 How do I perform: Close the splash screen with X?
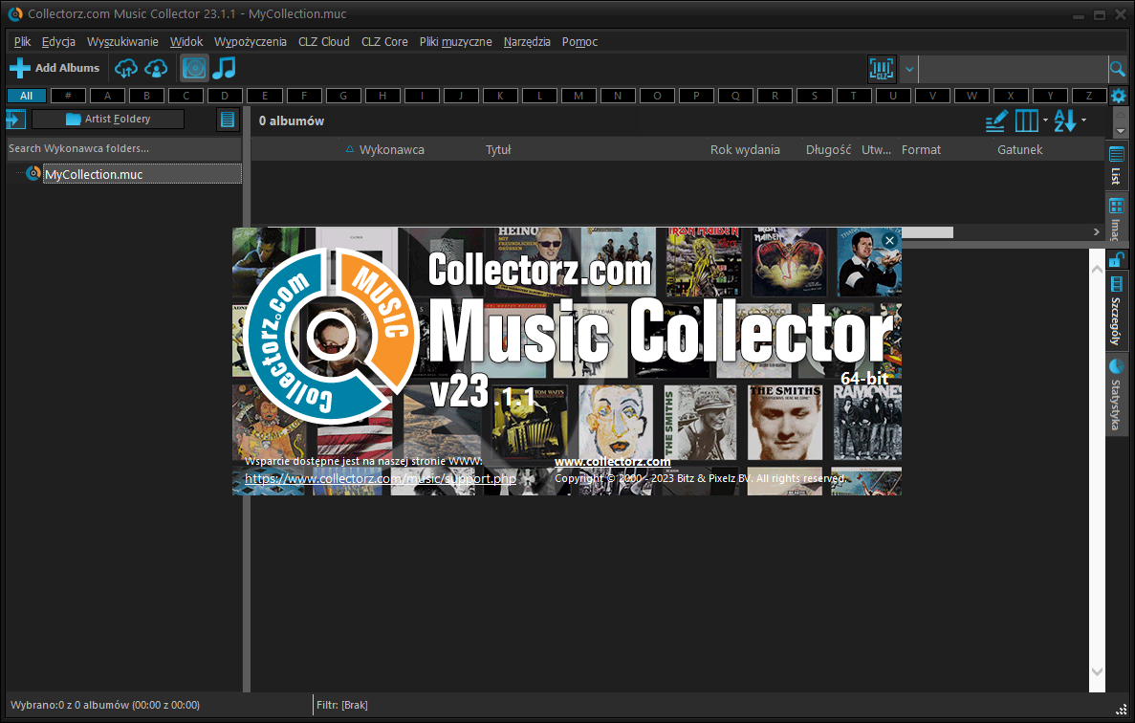889,240
